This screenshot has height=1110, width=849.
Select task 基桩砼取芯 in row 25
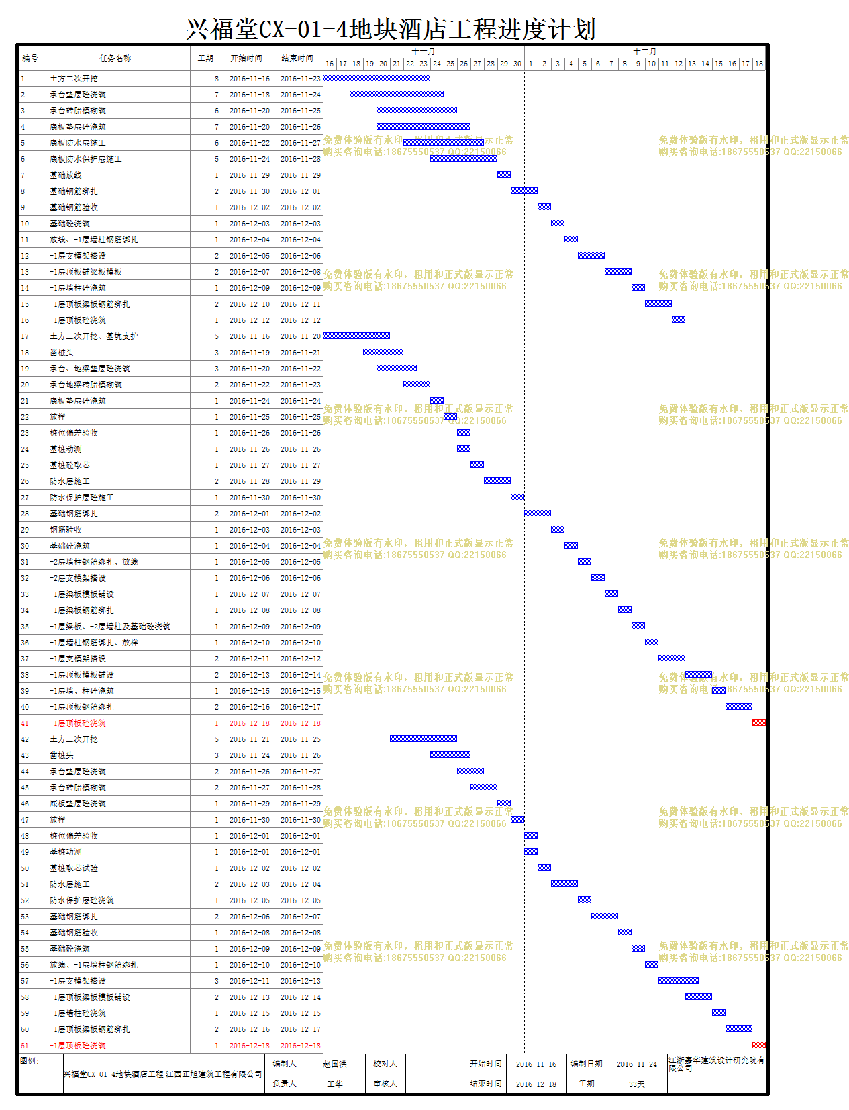click(70, 465)
